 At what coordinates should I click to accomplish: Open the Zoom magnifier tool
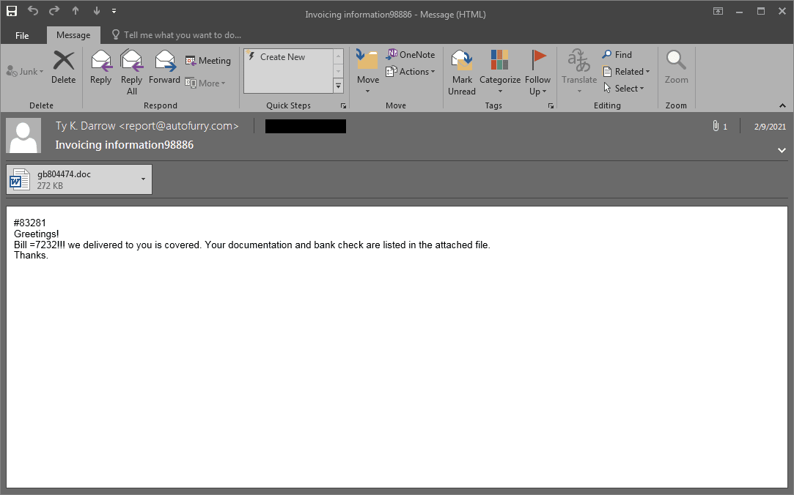pyautogui.click(x=676, y=67)
